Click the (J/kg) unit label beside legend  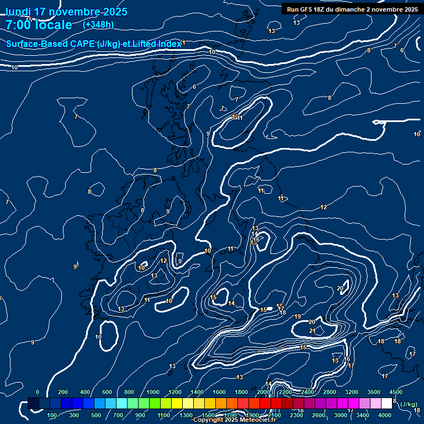coord(408,404)
